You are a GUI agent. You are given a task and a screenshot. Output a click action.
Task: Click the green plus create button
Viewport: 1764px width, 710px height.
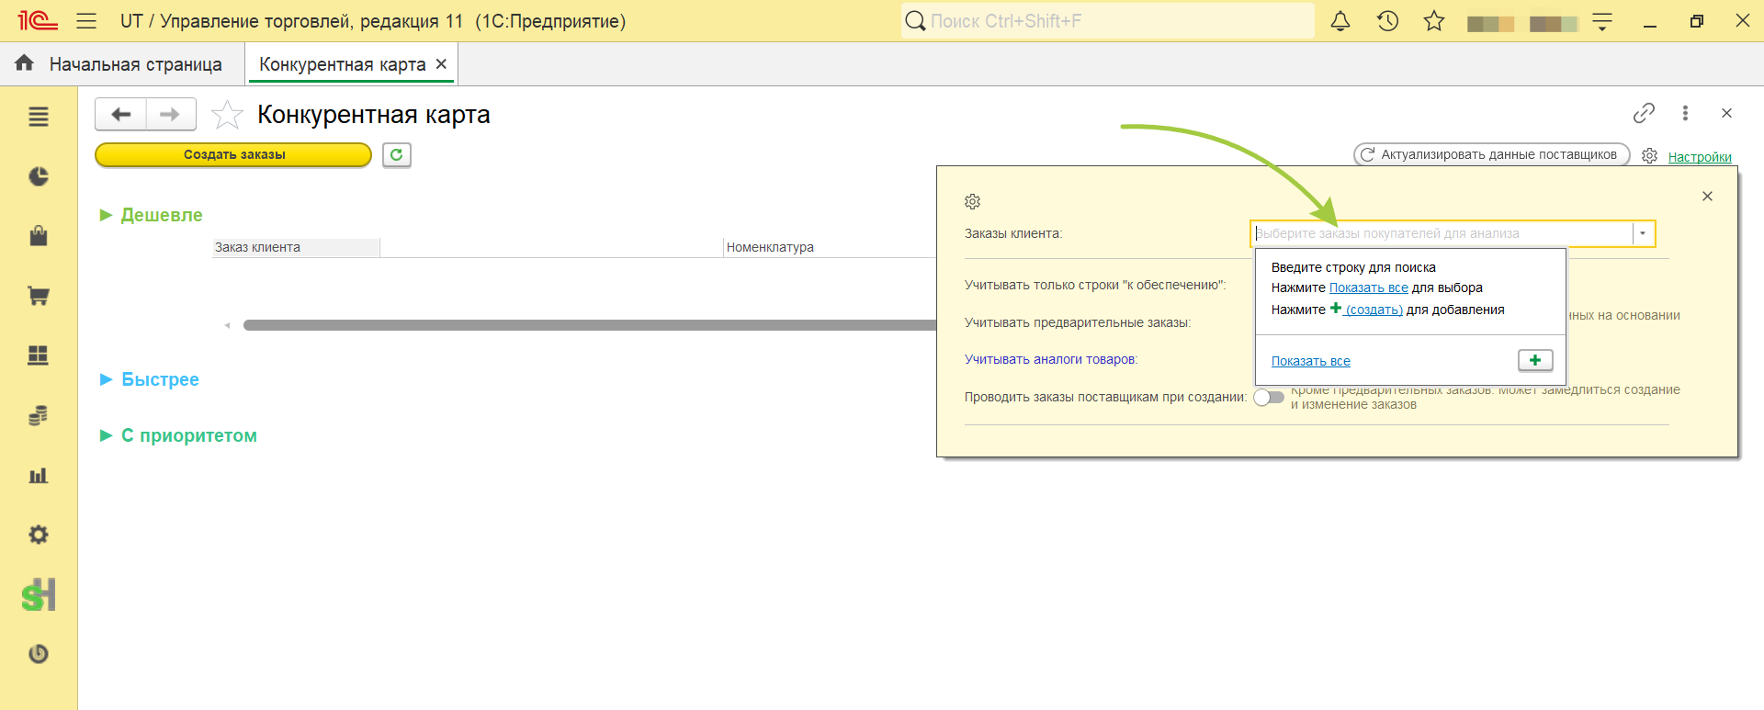pyautogui.click(x=1535, y=360)
